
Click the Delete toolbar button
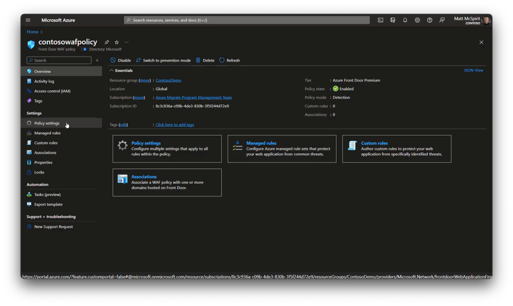pos(205,60)
